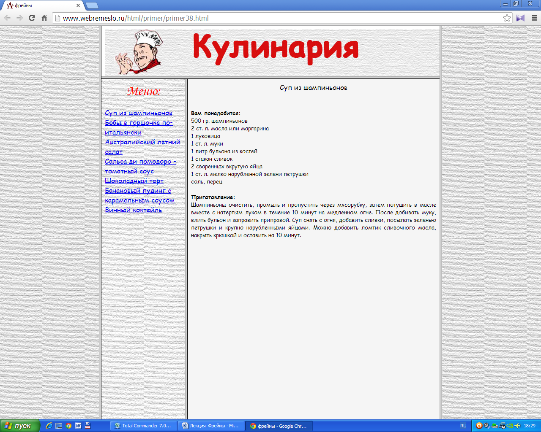
Task: Click the RU language indicator
Action: pyautogui.click(x=463, y=426)
